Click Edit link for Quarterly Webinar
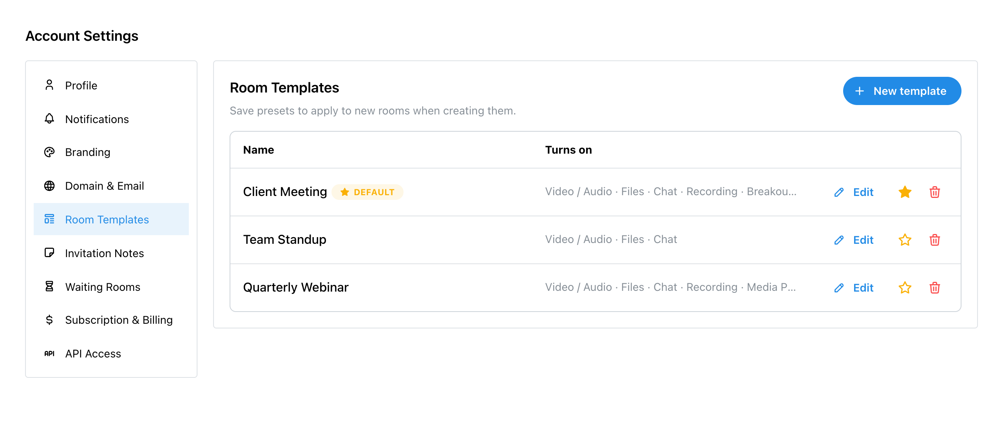This screenshot has height=428, width=1003. (x=864, y=288)
